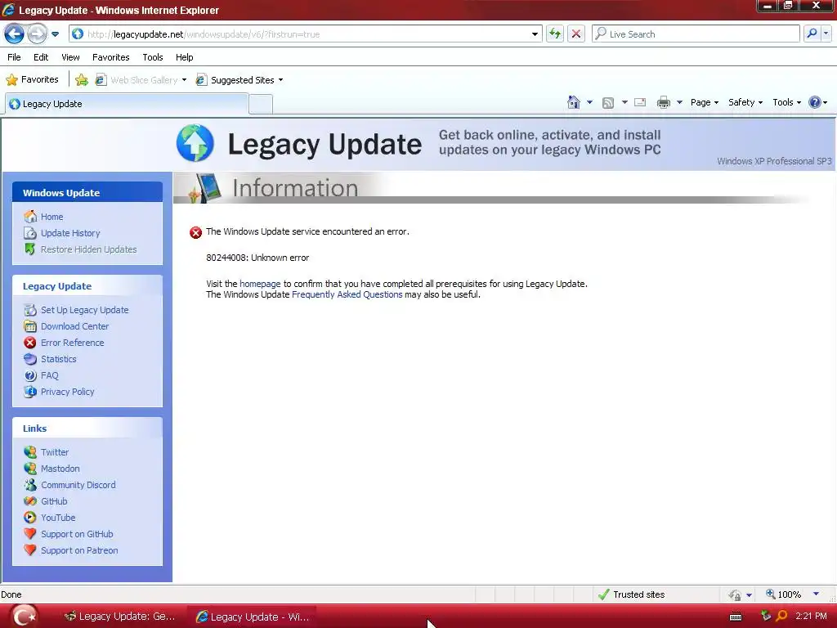
Task: Click the homepage hyperlink in error message
Action: [260, 284]
